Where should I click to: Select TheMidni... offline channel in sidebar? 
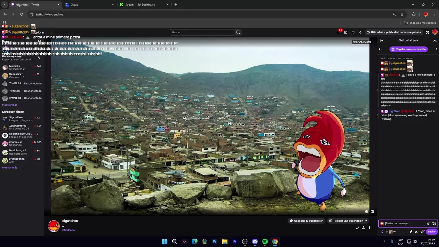(22, 83)
